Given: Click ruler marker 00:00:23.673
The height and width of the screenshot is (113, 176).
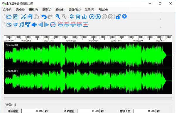Looking at the screenshot, I should coord(26,41).
